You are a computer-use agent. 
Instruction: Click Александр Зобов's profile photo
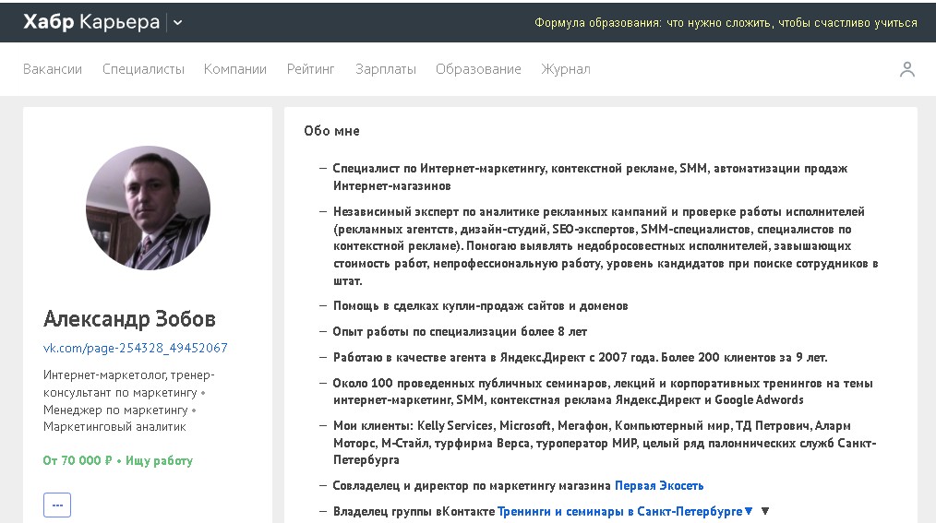(x=148, y=208)
